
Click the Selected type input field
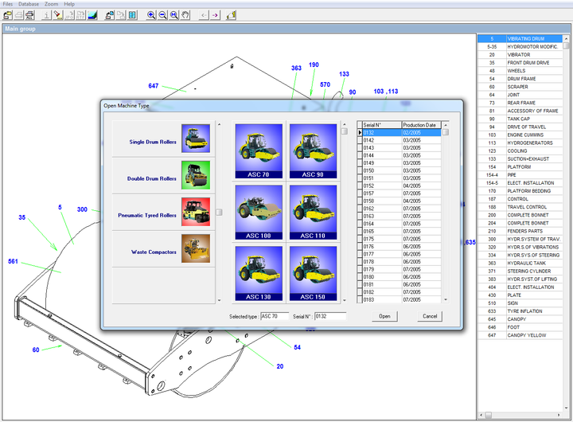click(x=275, y=316)
